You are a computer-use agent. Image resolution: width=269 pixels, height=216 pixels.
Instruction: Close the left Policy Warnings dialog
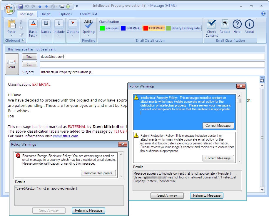click(x=123, y=144)
